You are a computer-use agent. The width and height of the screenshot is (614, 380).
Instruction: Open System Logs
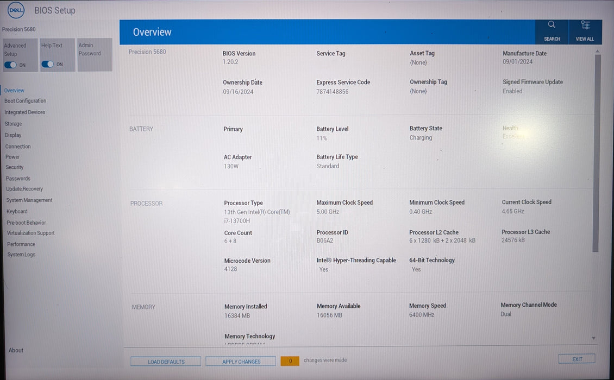tap(21, 255)
